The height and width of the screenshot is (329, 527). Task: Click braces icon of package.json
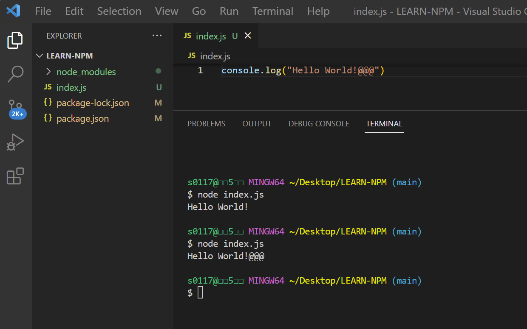click(48, 118)
